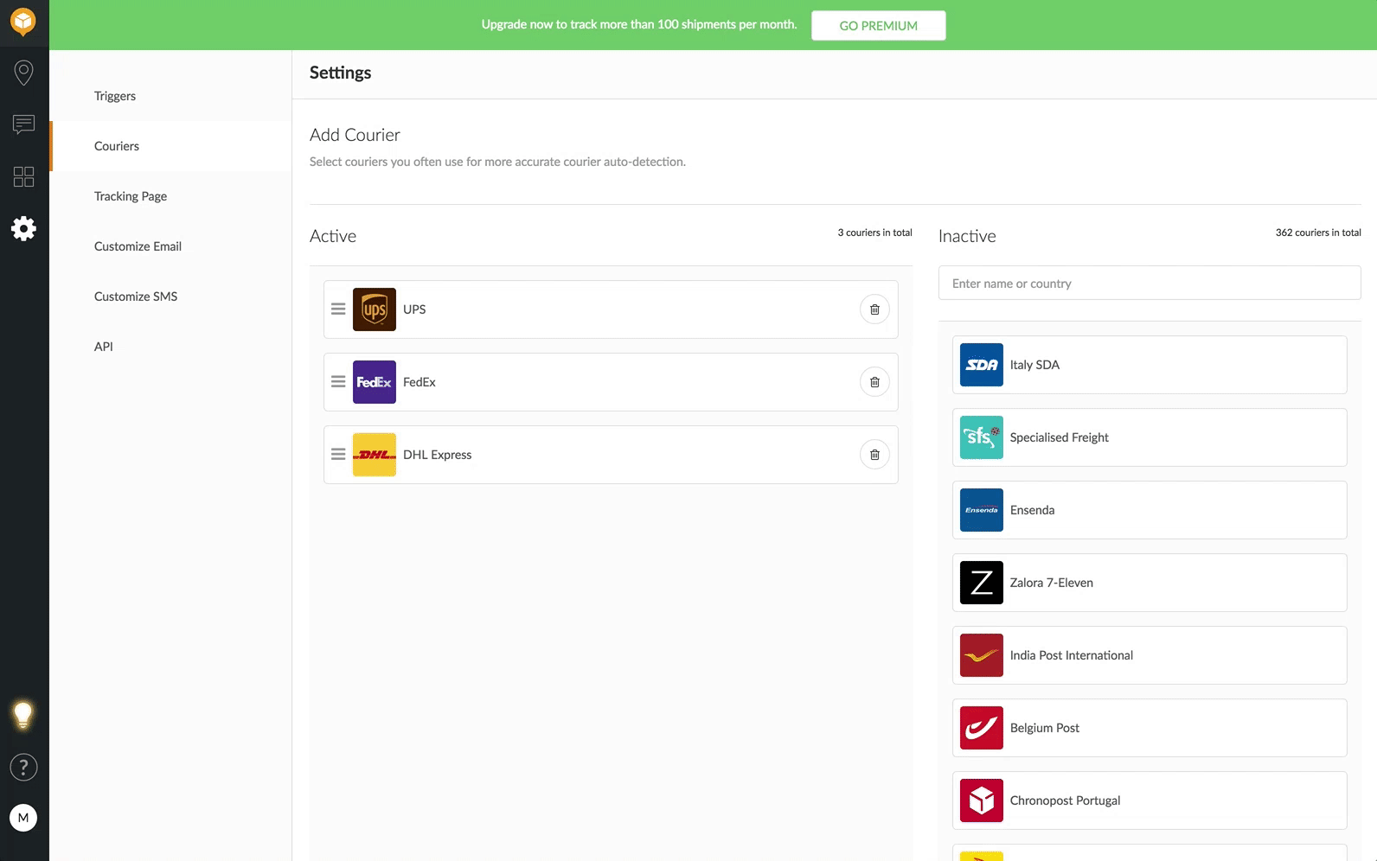1377x861 pixels.
Task: Click the drag handle for DHL Express
Action: (338, 455)
